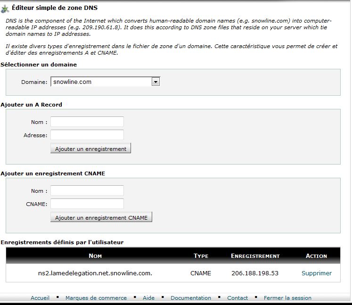
Task: Click the Nom column header
Action: click(x=95, y=256)
